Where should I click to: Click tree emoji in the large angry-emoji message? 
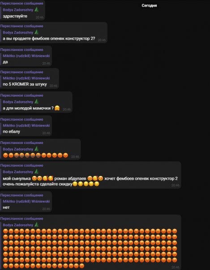37,224
